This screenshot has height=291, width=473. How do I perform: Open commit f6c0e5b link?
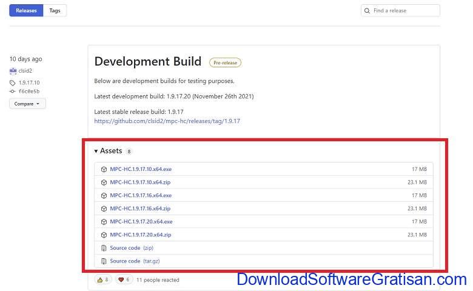(29, 92)
